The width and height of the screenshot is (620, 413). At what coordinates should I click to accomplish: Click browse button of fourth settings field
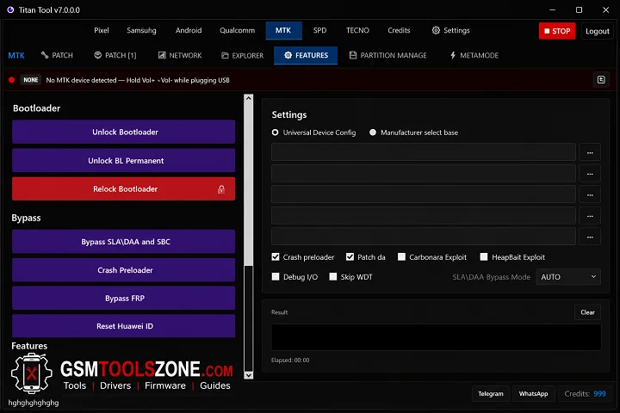click(x=590, y=216)
